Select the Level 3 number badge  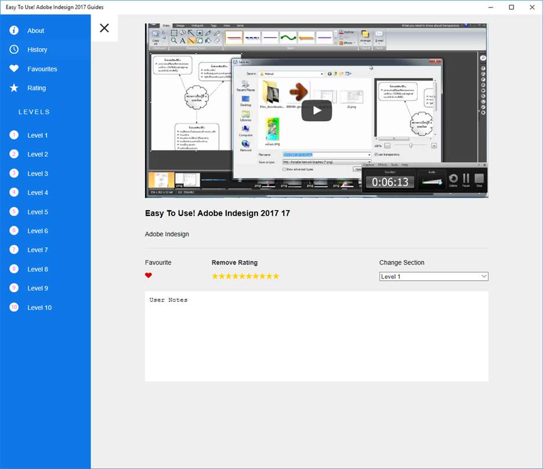[14, 173]
